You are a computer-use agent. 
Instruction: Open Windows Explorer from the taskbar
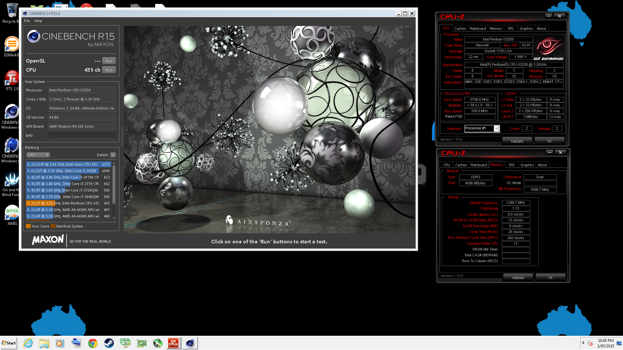tap(44, 343)
